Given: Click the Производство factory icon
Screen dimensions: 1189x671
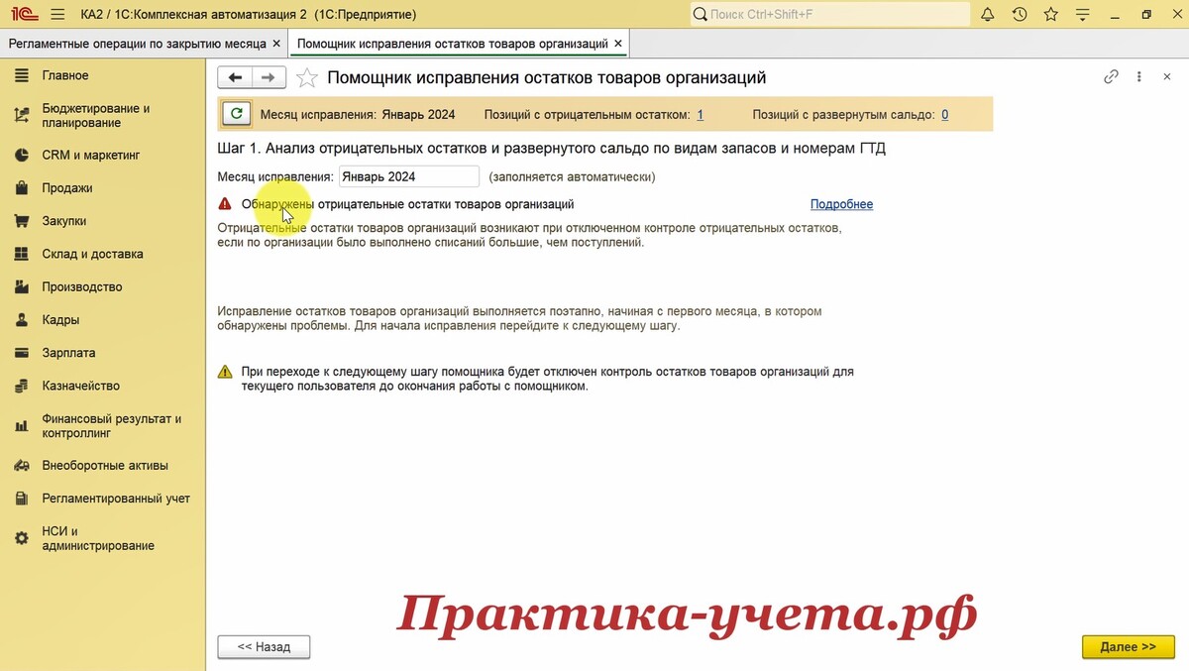Looking at the screenshot, I should 21,287.
